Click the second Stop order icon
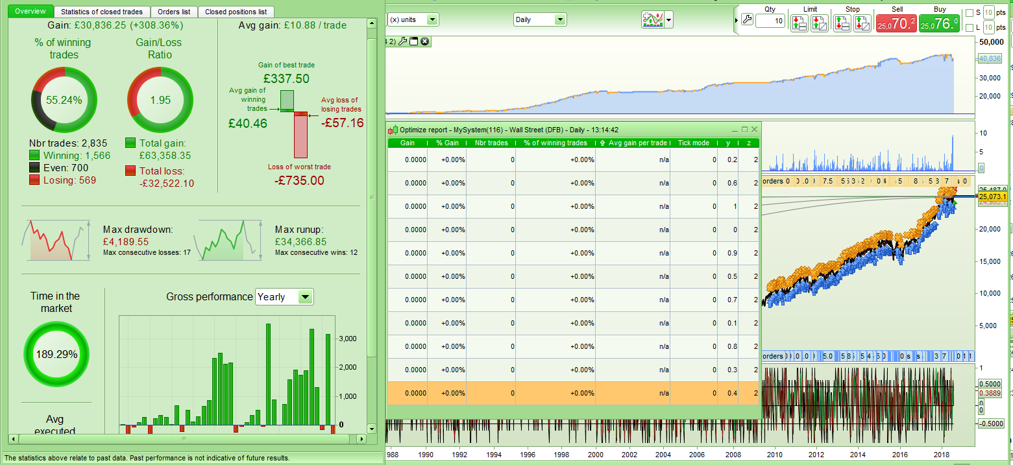Screen dimensions: 1013x465 pyautogui.click(x=862, y=24)
